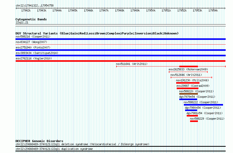Select the nsv588229 (Cooper2011) red bar
The height and width of the screenshot is (153, 233).
(194, 121)
